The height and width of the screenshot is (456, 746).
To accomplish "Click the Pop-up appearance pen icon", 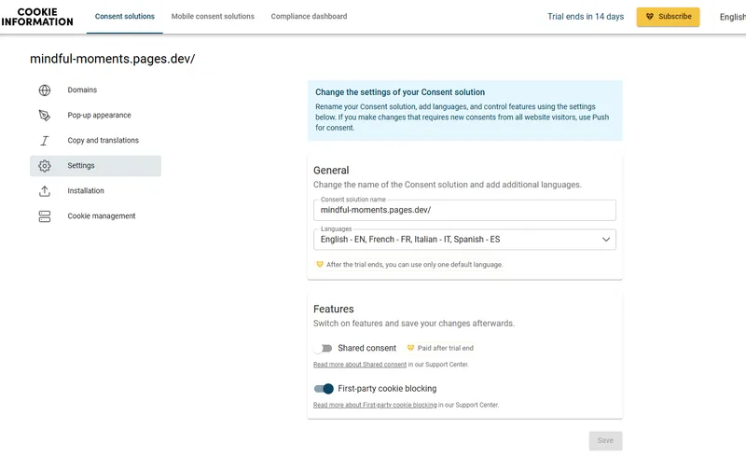I will point(44,116).
